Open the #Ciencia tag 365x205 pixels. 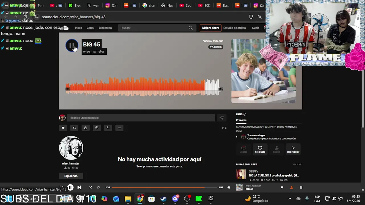pyautogui.click(x=216, y=47)
